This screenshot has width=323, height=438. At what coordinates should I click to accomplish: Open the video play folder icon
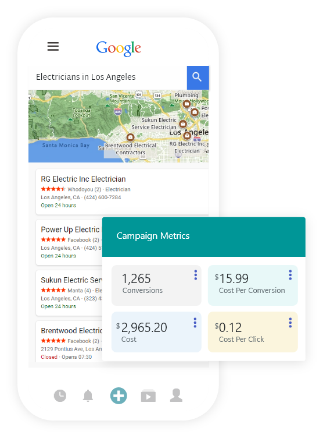pos(148,395)
